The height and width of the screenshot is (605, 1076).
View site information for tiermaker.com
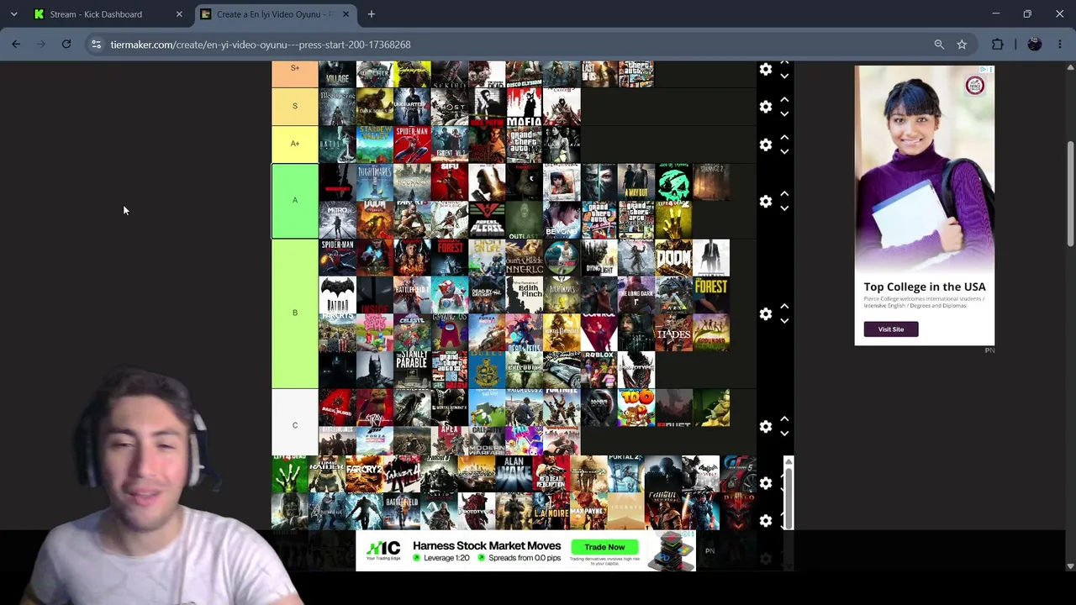coord(97,45)
